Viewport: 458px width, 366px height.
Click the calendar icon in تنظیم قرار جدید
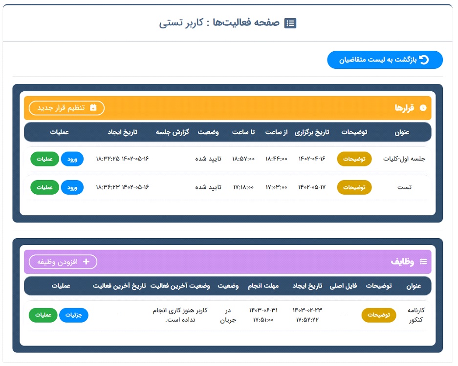click(x=93, y=108)
